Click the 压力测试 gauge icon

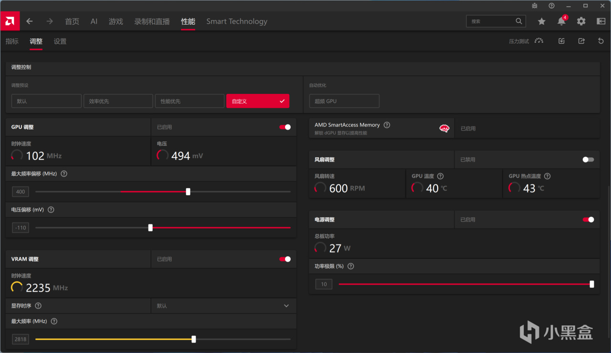click(x=539, y=41)
